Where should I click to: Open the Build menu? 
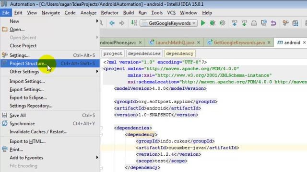pyautogui.click(x=129, y=13)
